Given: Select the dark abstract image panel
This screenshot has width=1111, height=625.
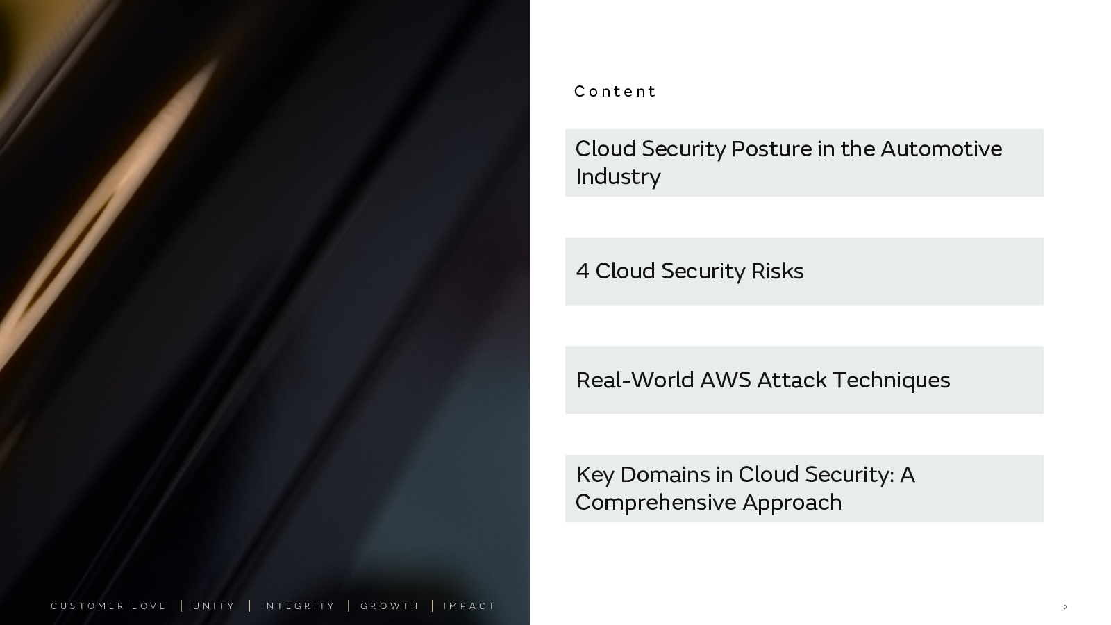Looking at the screenshot, I should [x=265, y=312].
